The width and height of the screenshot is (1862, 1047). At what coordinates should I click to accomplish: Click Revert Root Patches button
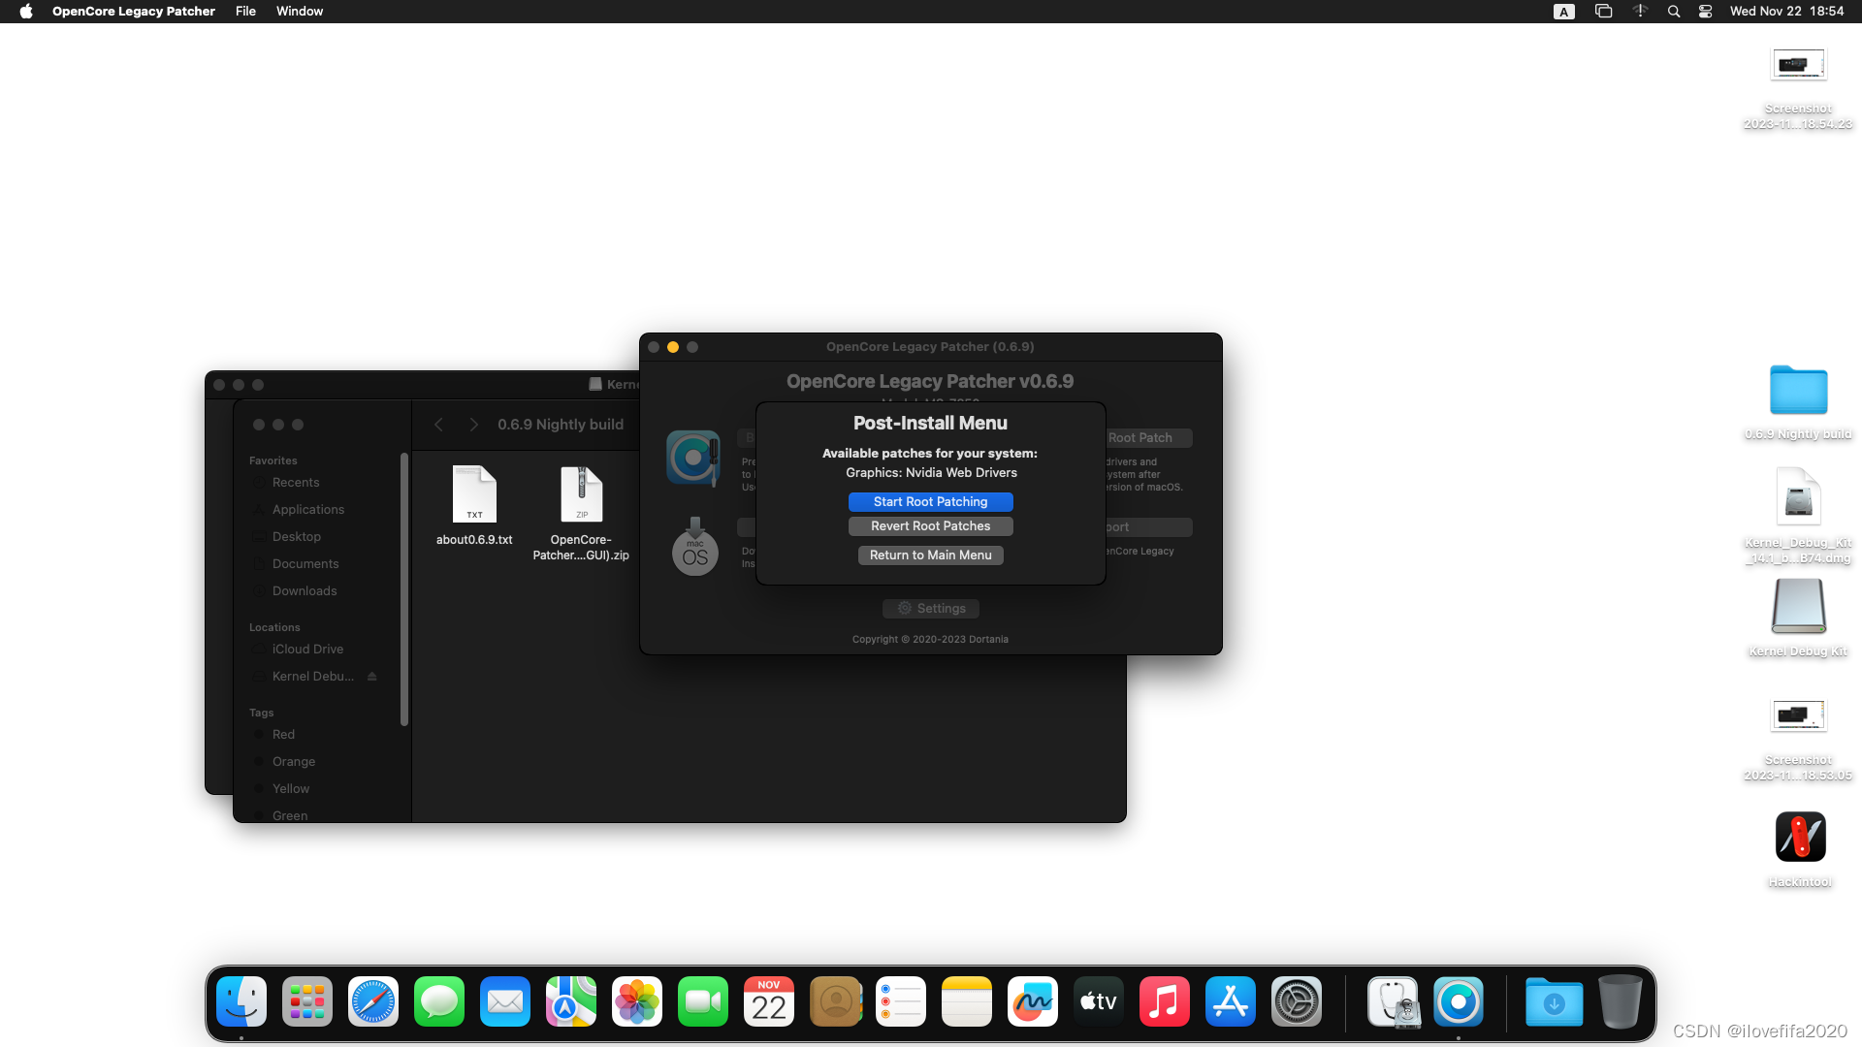coord(930,525)
